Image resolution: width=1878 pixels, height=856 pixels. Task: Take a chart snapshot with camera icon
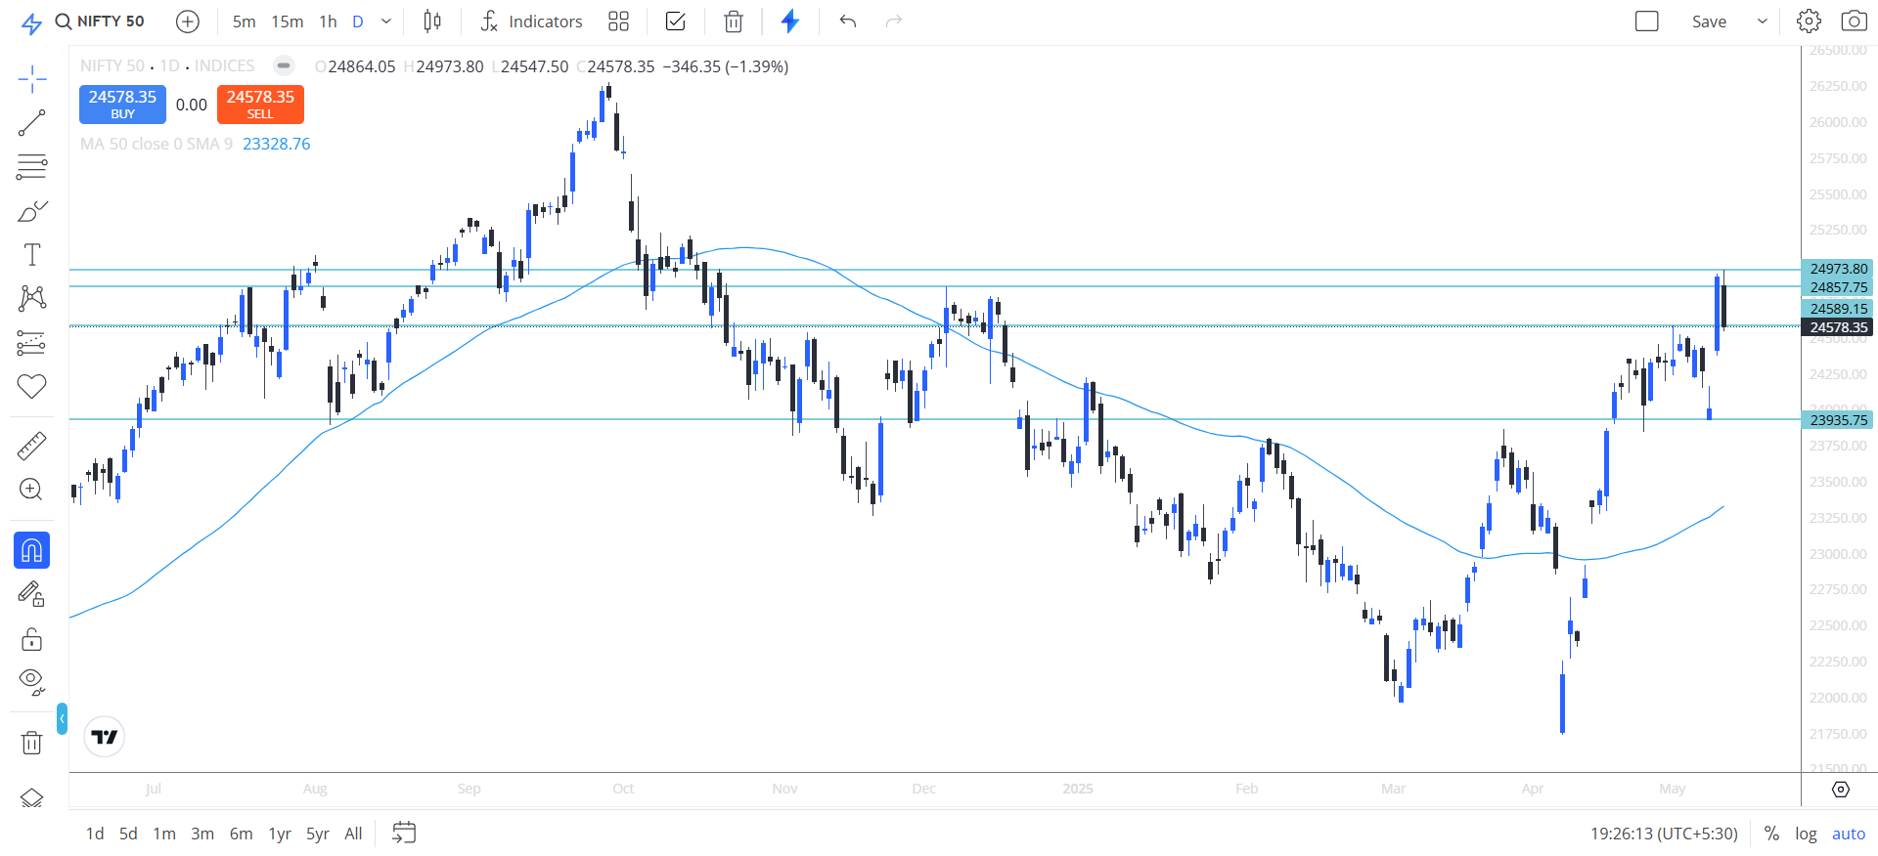tap(1854, 21)
